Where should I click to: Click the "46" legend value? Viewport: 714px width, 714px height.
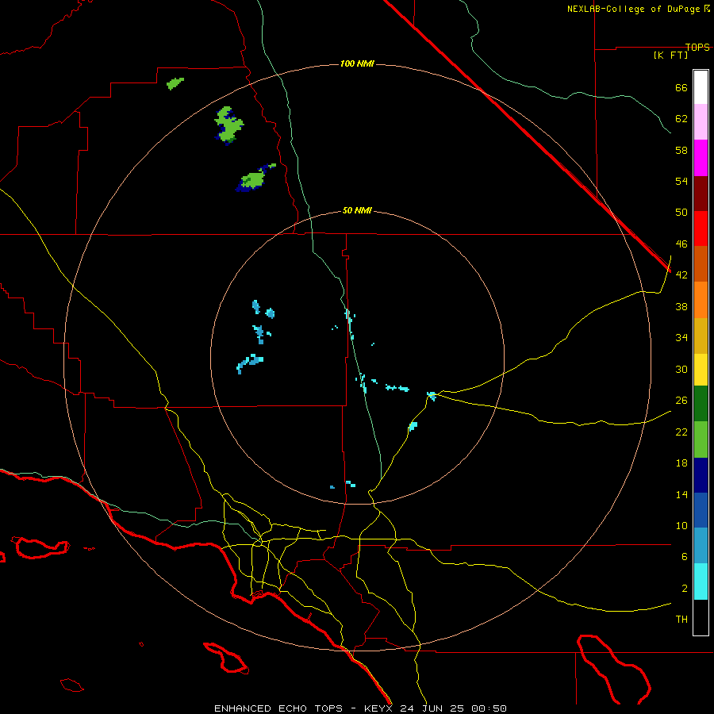click(x=681, y=244)
